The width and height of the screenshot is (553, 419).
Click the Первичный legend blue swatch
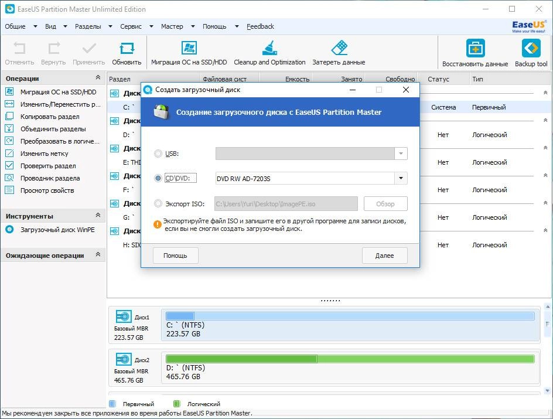pos(112,404)
